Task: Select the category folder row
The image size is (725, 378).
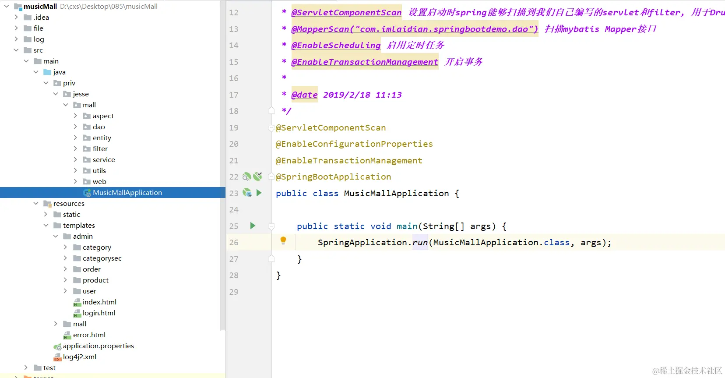Action: (113, 247)
